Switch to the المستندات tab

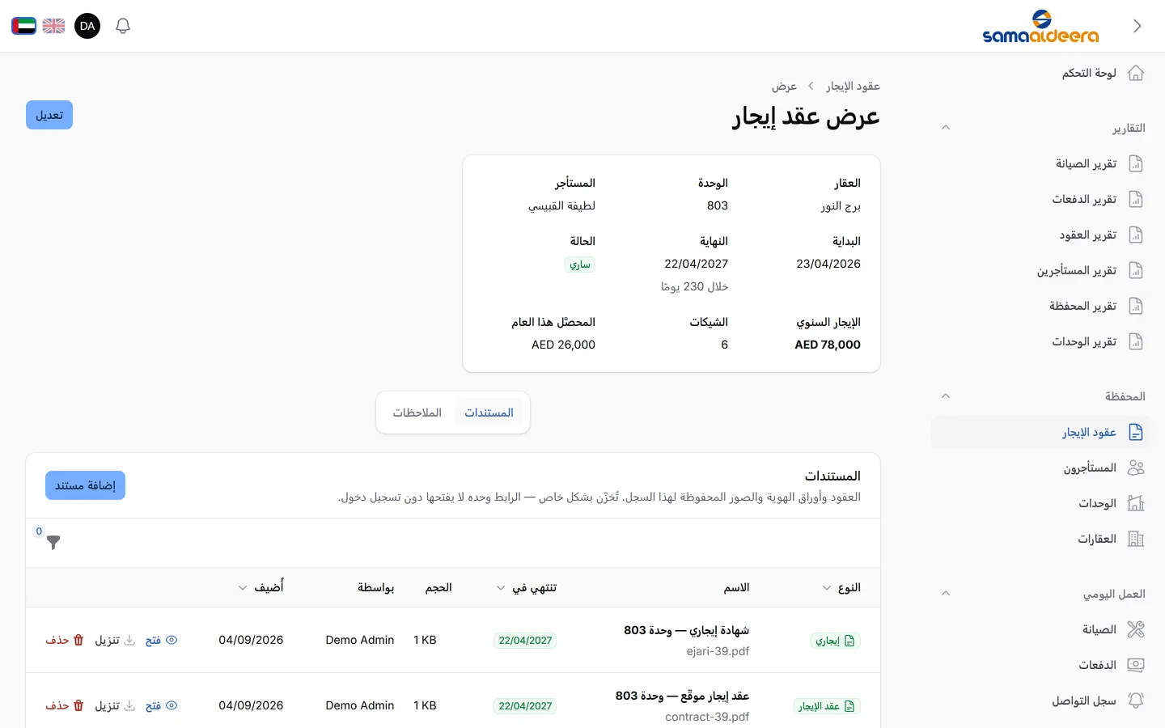489,413
